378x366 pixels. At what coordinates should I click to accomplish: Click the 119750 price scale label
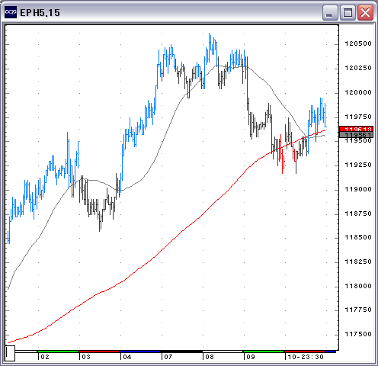[x=358, y=117]
